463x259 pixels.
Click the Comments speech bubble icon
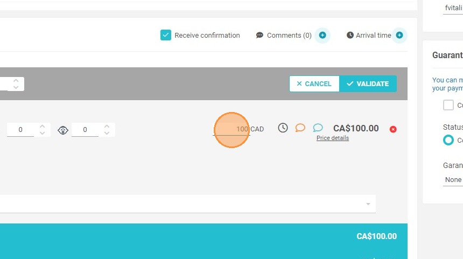(259, 36)
